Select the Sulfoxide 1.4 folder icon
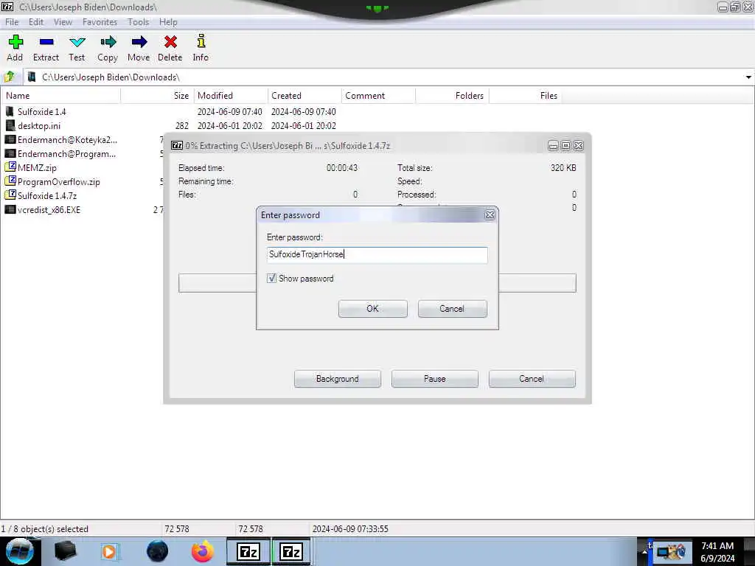 pyautogui.click(x=10, y=112)
